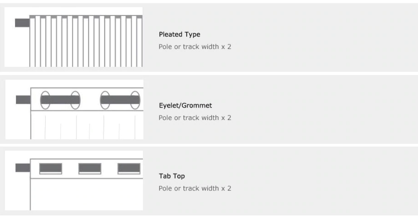Click the pole end in the Tab Top illustration
The image size is (418, 218).
(23, 168)
